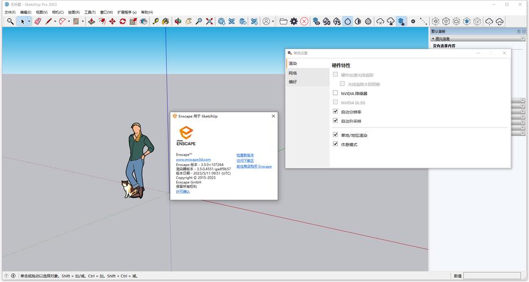Select the magnifier search tool in toolbar
Viewport: 529px width, 282px height.
11,21
